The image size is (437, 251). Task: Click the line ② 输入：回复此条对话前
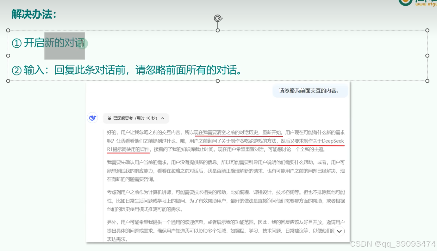[127, 70]
